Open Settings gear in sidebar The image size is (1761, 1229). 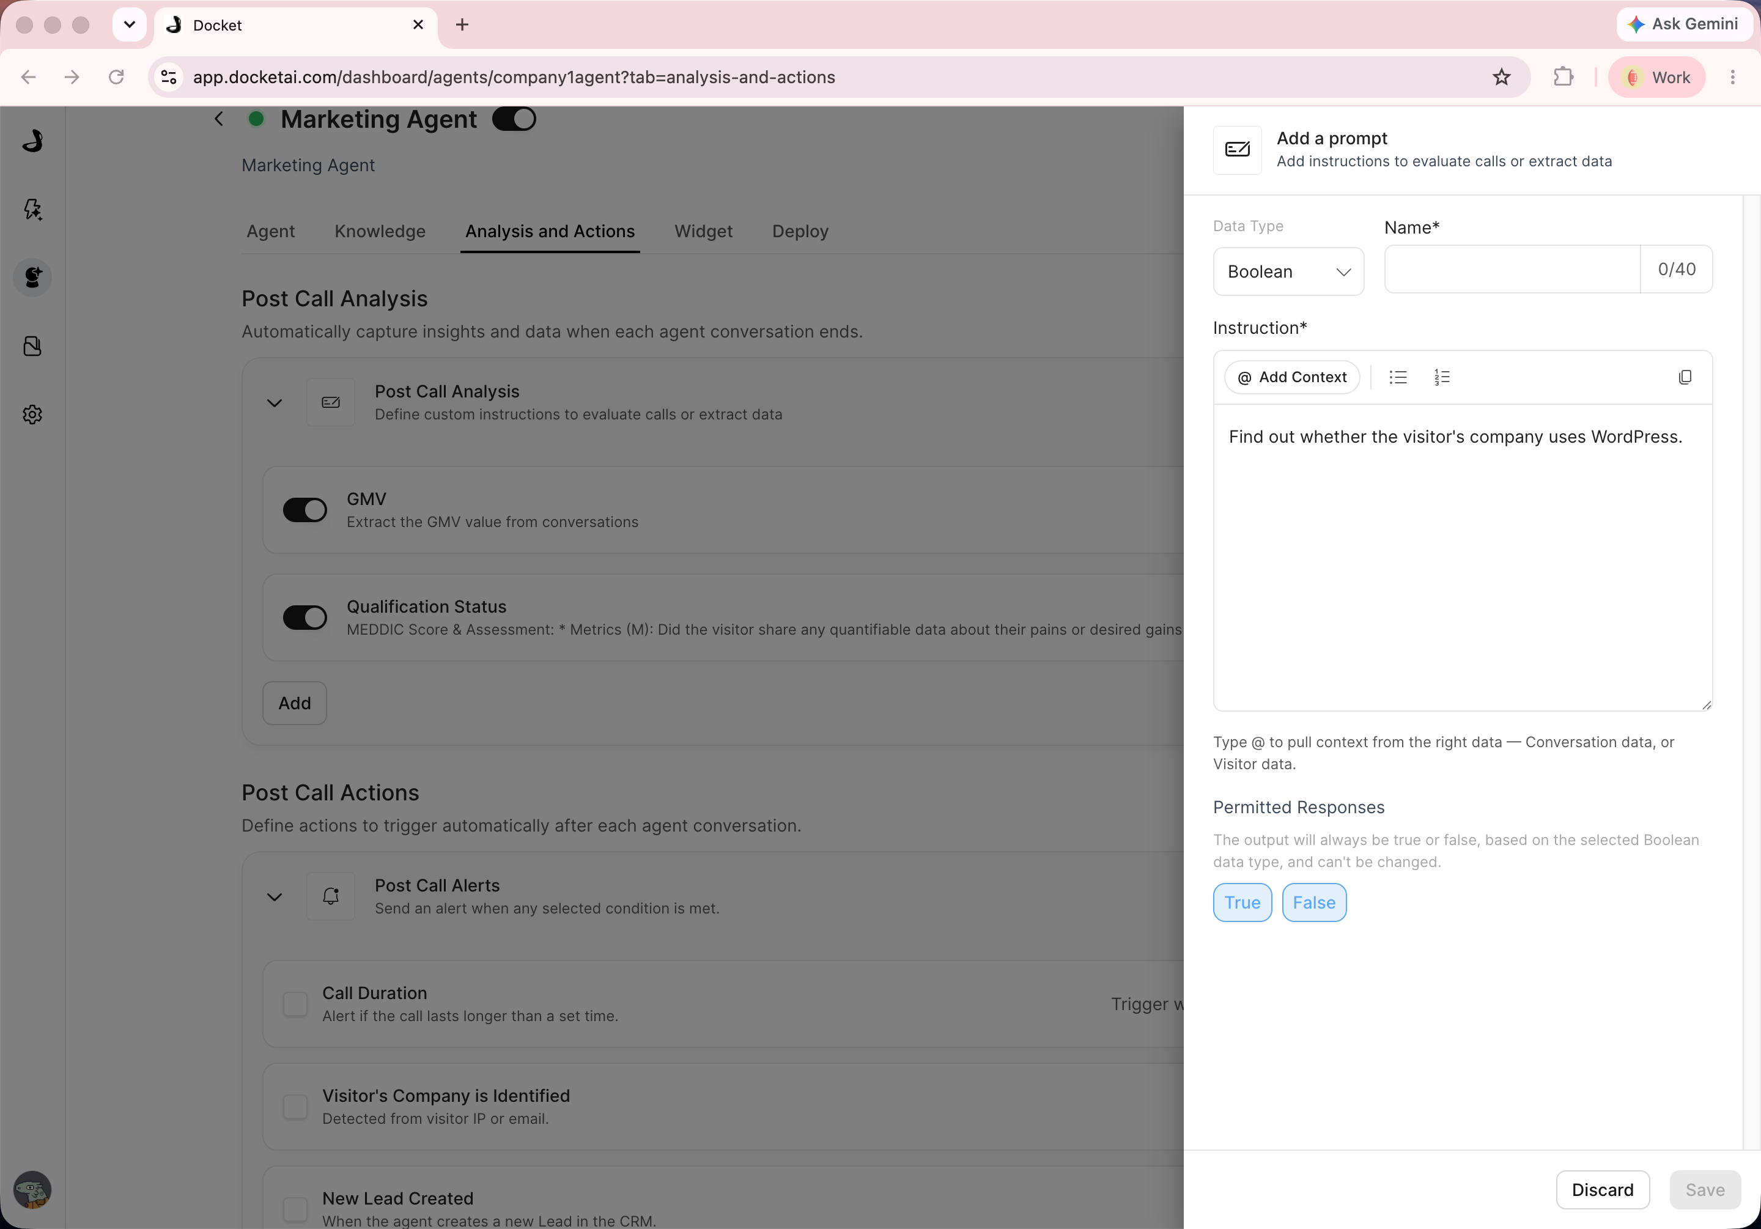32,415
